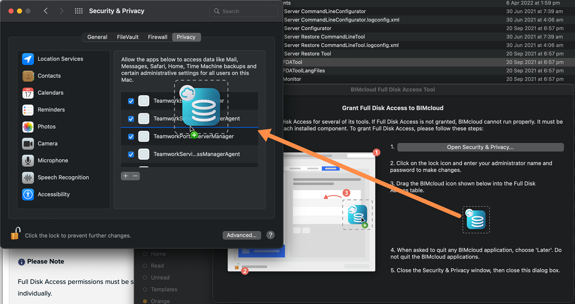Open the General tab
Image resolution: width=575 pixels, height=304 pixels.
tap(97, 37)
